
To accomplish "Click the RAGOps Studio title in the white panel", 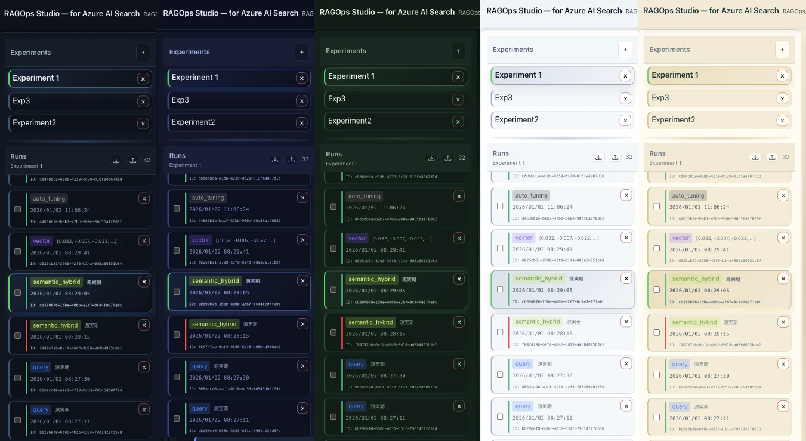I will click(x=554, y=10).
